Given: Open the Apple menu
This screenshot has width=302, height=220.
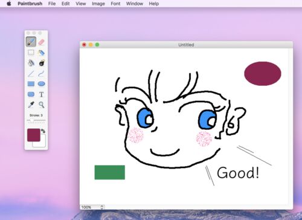Looking at the screenshot, I should [x=9, y=4].
